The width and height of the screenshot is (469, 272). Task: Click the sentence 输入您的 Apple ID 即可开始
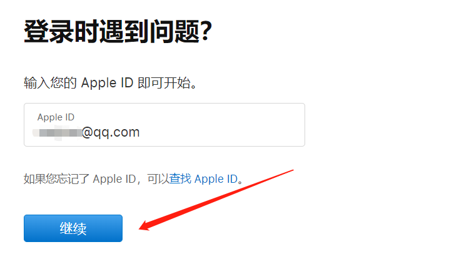click(x=110, y=82)
